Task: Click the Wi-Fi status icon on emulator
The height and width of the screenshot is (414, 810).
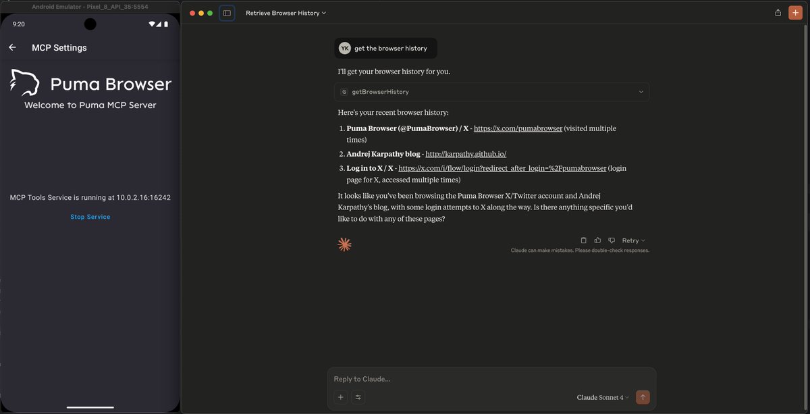Action: tap(153, 24)
